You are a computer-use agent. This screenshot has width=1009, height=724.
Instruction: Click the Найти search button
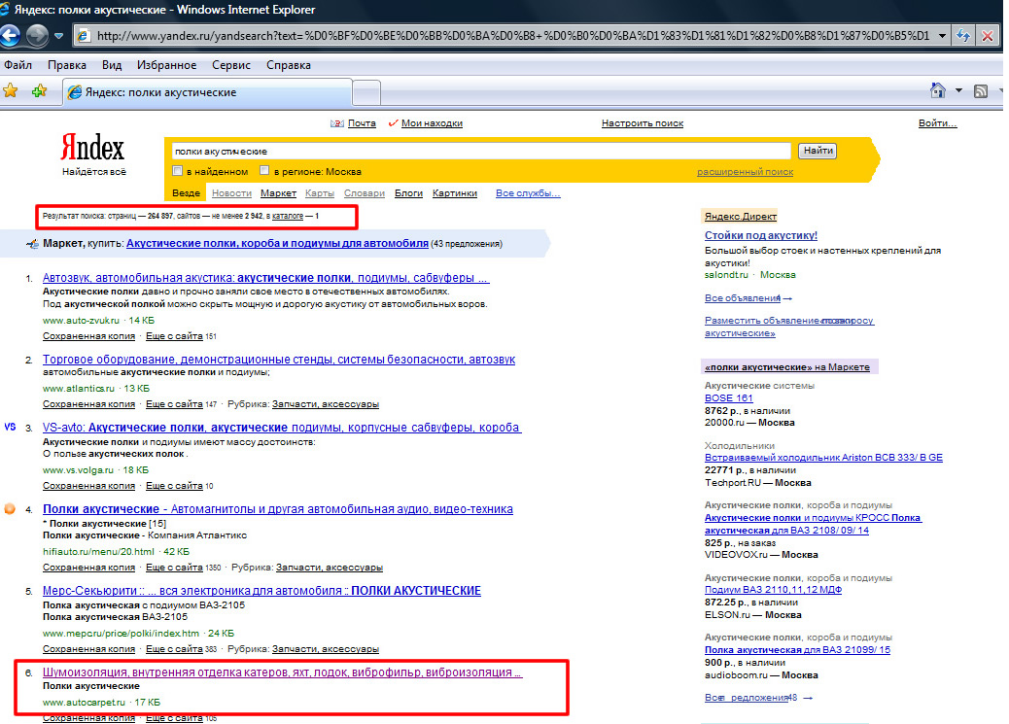pos(818,151)
